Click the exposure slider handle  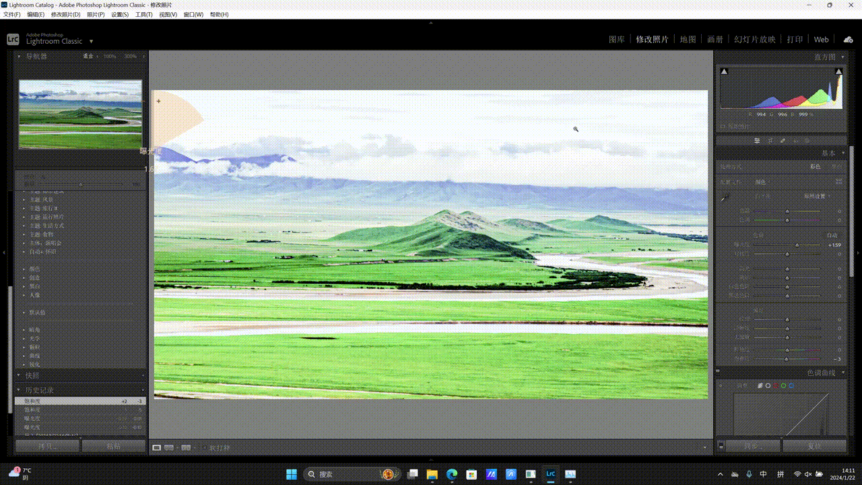coord(797,245)
